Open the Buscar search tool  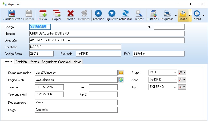tap(139, 15)
